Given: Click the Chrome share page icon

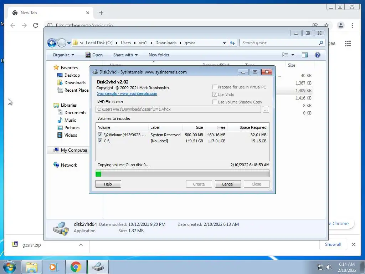Looking at the screenshot, I should (x=315, y=25).
